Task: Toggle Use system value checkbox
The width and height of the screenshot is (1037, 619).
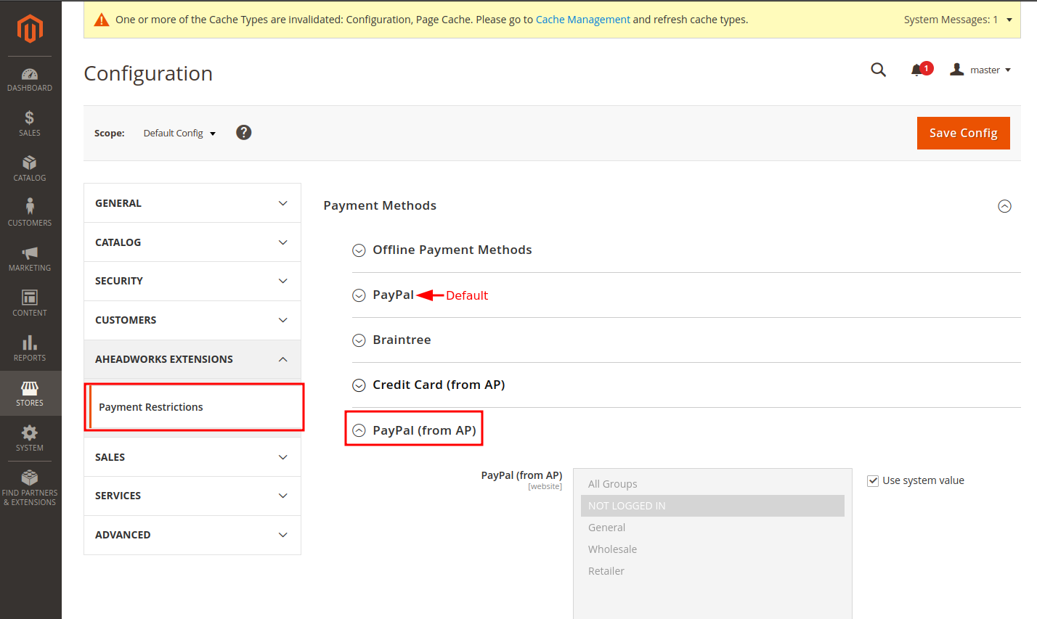Action: click(x=873, y=480)
